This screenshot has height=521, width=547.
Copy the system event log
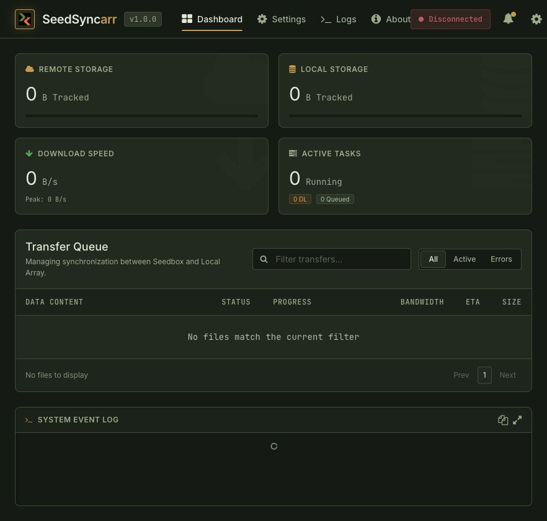(x=503, y=420)
